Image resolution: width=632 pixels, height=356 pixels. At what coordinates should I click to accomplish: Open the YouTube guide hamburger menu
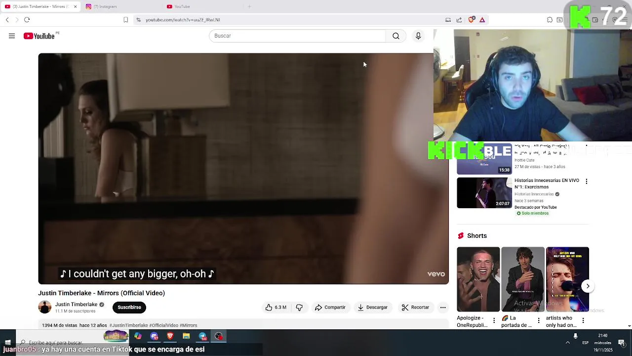(12, 36)
